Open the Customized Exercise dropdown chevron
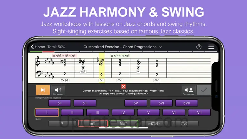The image size is (247, 139). pos(160,47)
